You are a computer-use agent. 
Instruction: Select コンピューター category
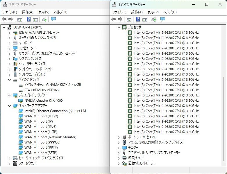click(x=27, y=48)
